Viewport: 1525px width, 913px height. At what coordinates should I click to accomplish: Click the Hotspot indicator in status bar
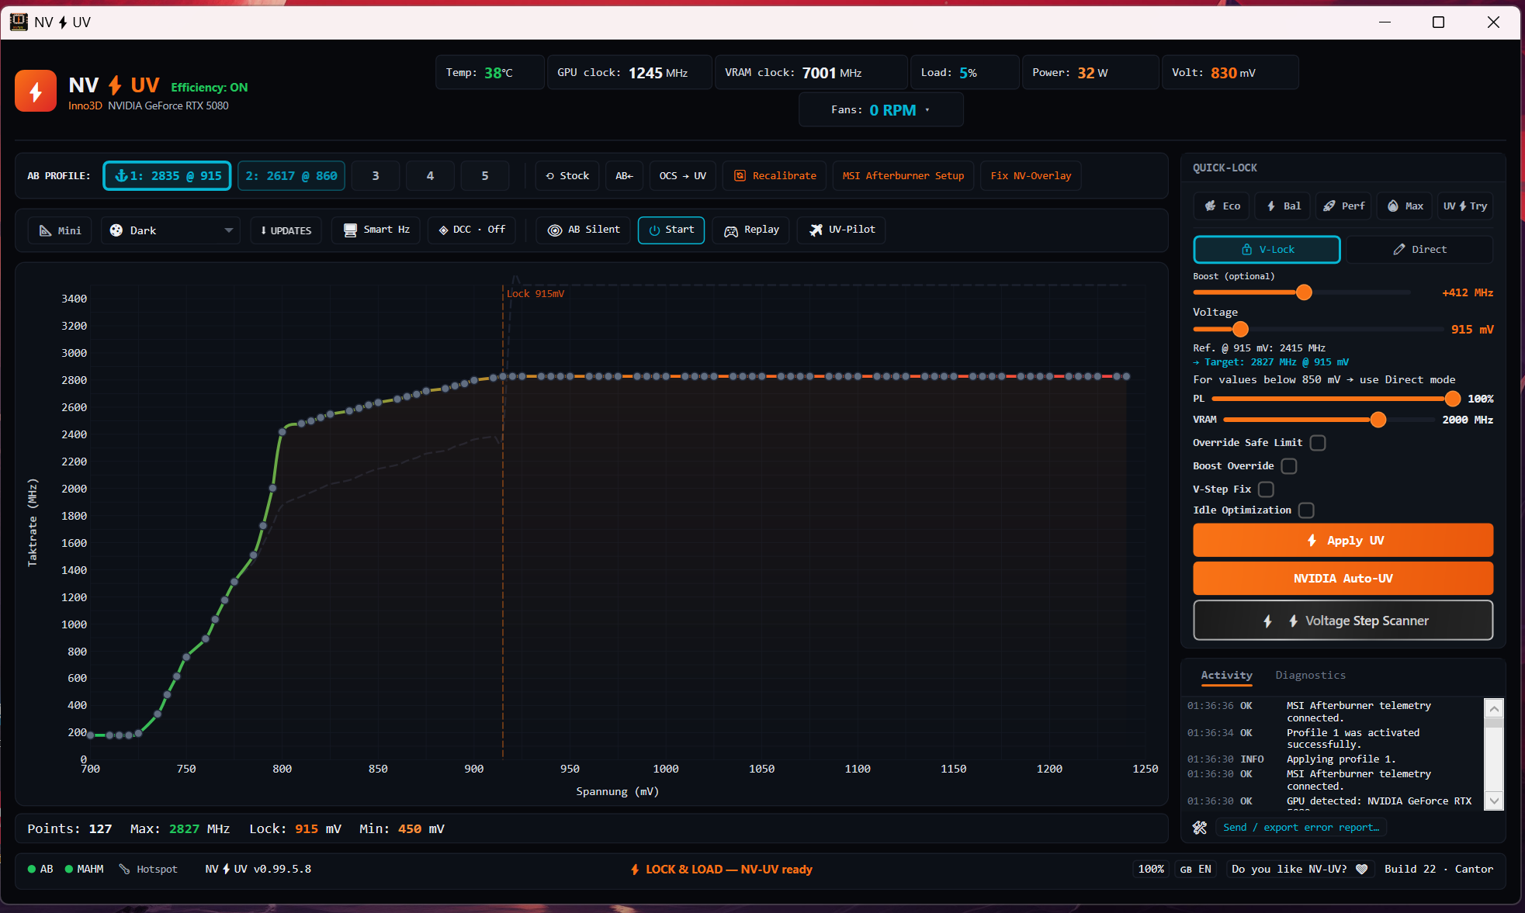[x=148, y=870]
